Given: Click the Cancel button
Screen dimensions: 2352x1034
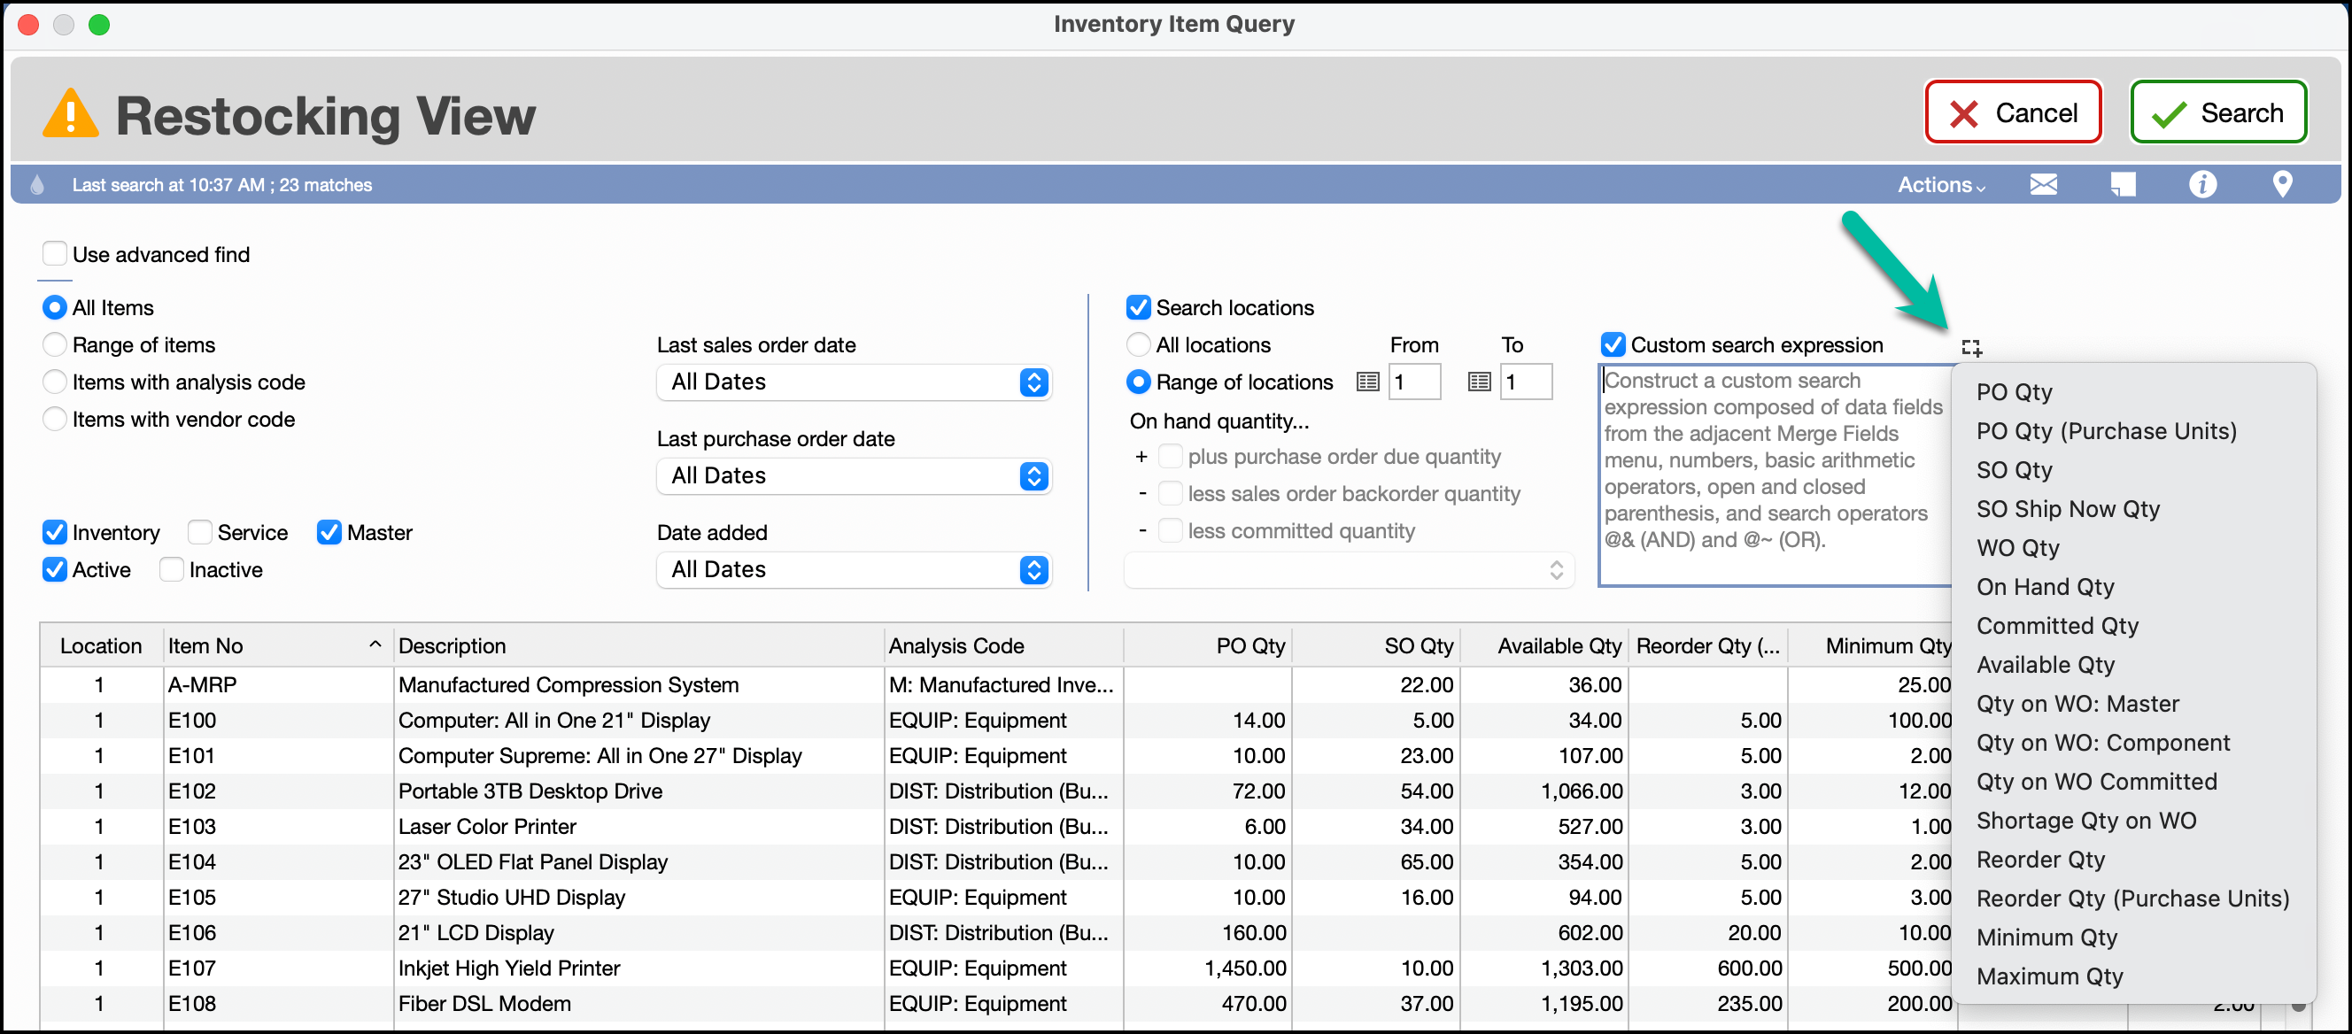Looking at the screenshot, I should click(x=2012, y=113).
